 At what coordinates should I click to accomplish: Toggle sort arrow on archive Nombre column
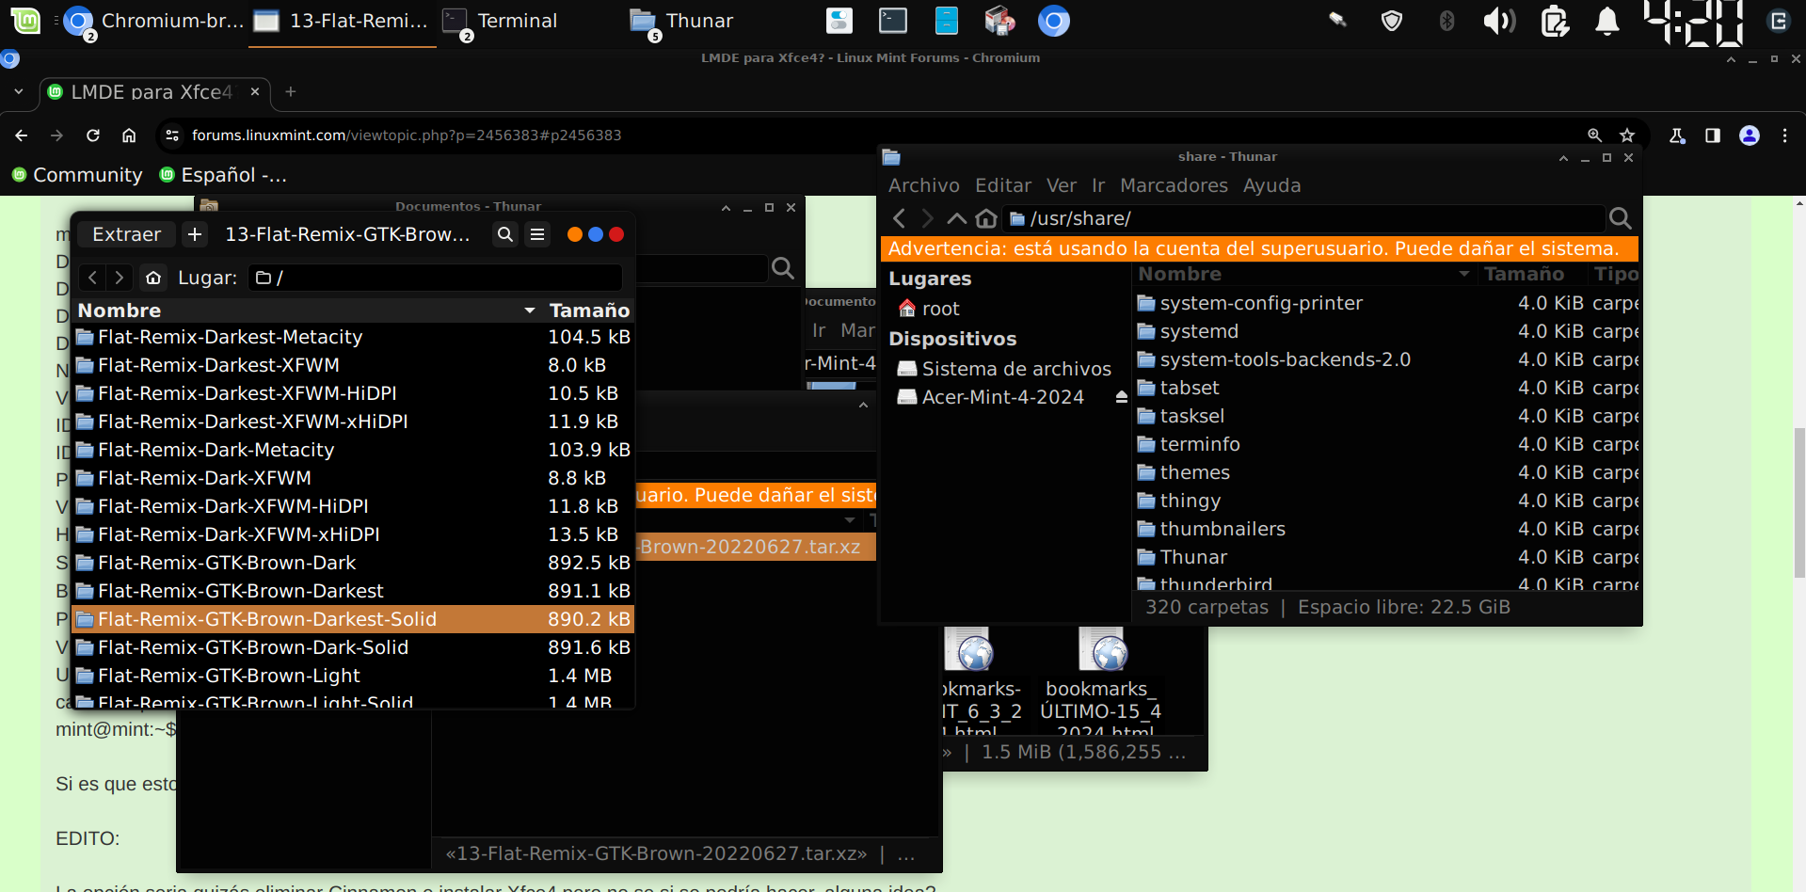pyautogui.click(x=530, y=311)
